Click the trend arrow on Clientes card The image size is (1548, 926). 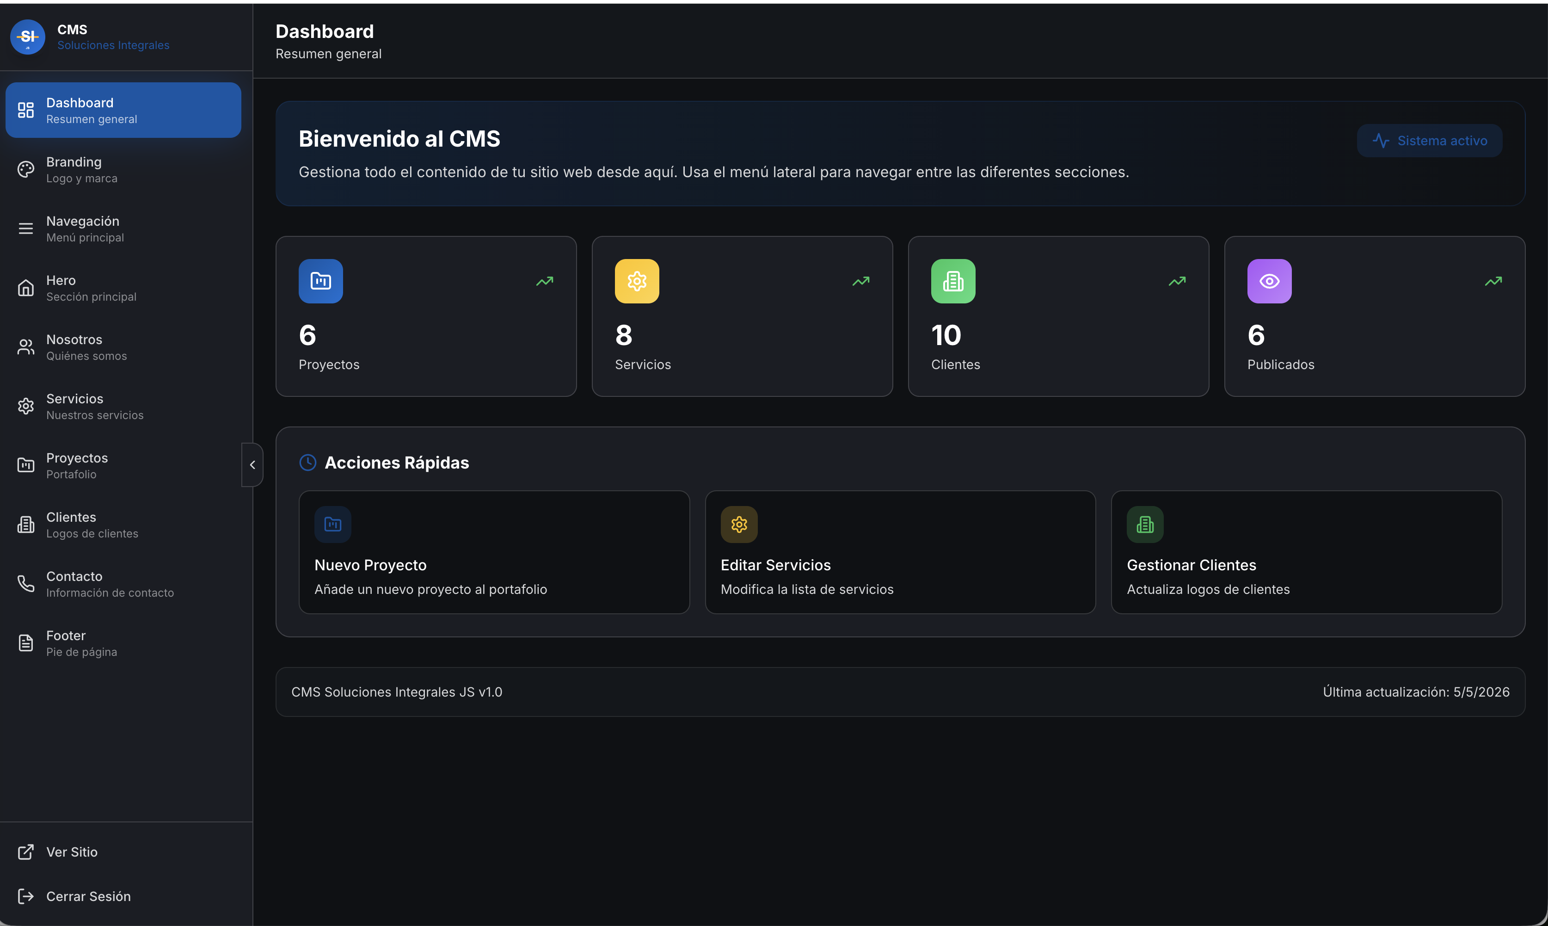(x=1177, y=281)
